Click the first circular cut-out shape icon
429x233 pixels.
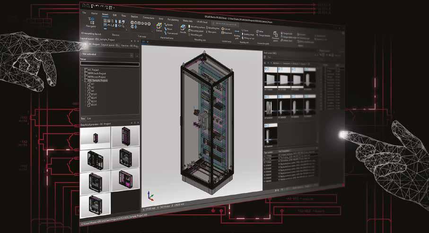132,23
